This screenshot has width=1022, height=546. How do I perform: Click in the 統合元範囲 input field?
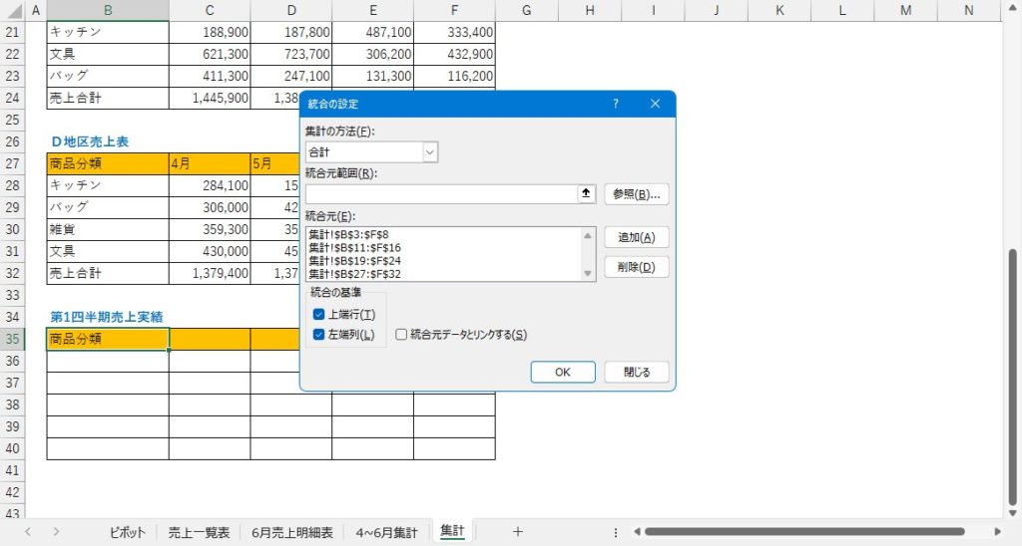(x=441, y=194)
